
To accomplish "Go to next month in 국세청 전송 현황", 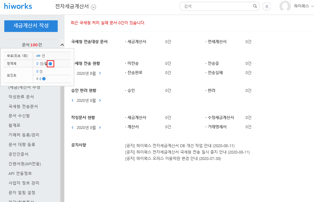I will pos(100,73).
